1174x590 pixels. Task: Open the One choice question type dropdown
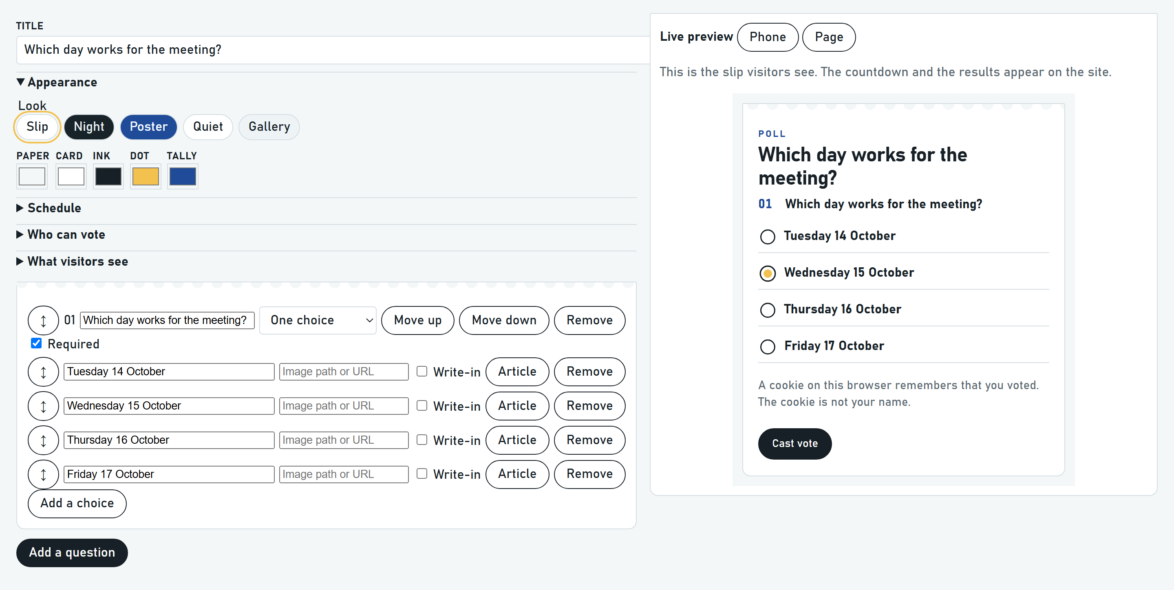coord(318,320)
